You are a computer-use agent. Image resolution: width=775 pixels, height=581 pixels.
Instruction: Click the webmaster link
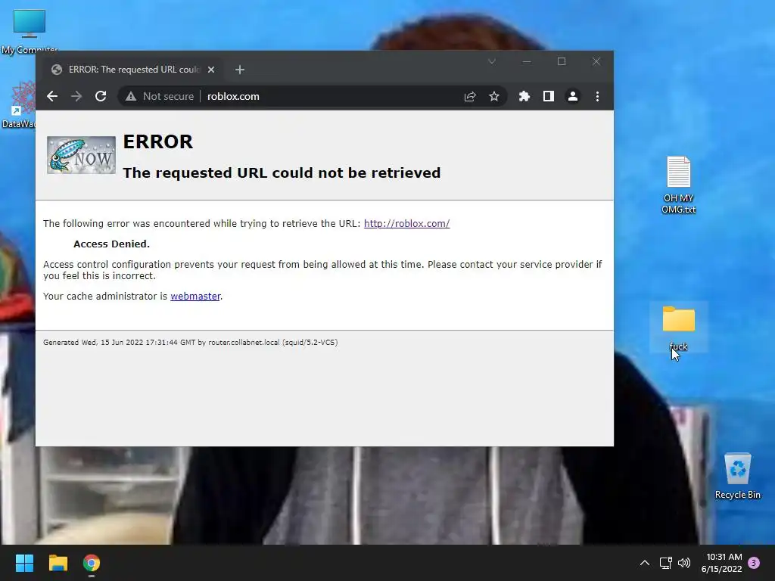click(x=195, y=296)
